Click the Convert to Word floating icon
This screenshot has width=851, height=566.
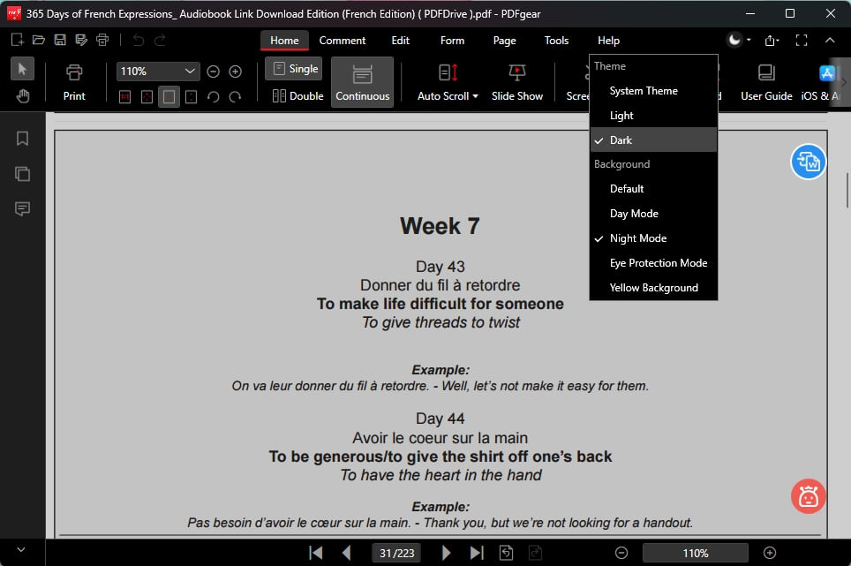click(808, 162)
